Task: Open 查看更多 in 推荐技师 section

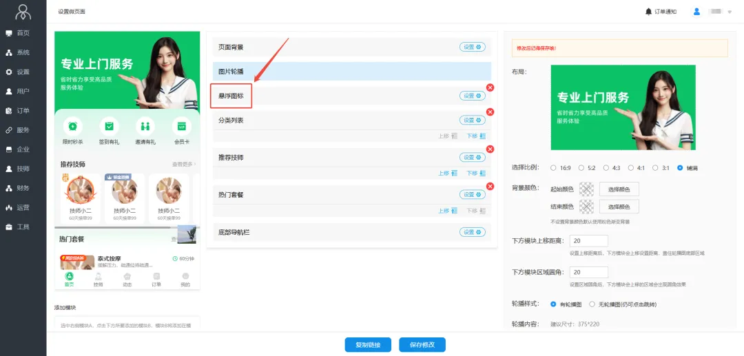Action: (183, 165)
